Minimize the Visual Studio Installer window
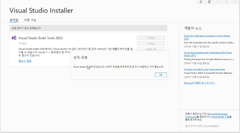The image size is (240, 133). [218, 2]
